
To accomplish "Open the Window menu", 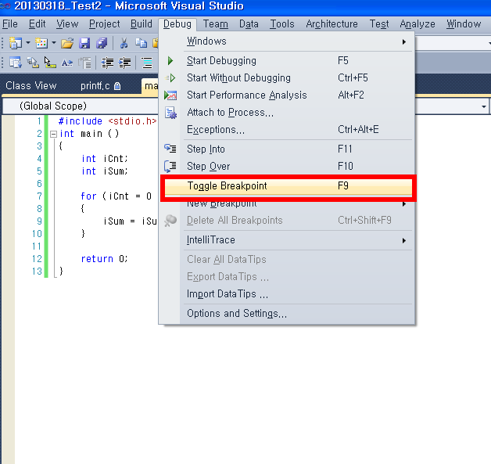I will coord(464,23).
